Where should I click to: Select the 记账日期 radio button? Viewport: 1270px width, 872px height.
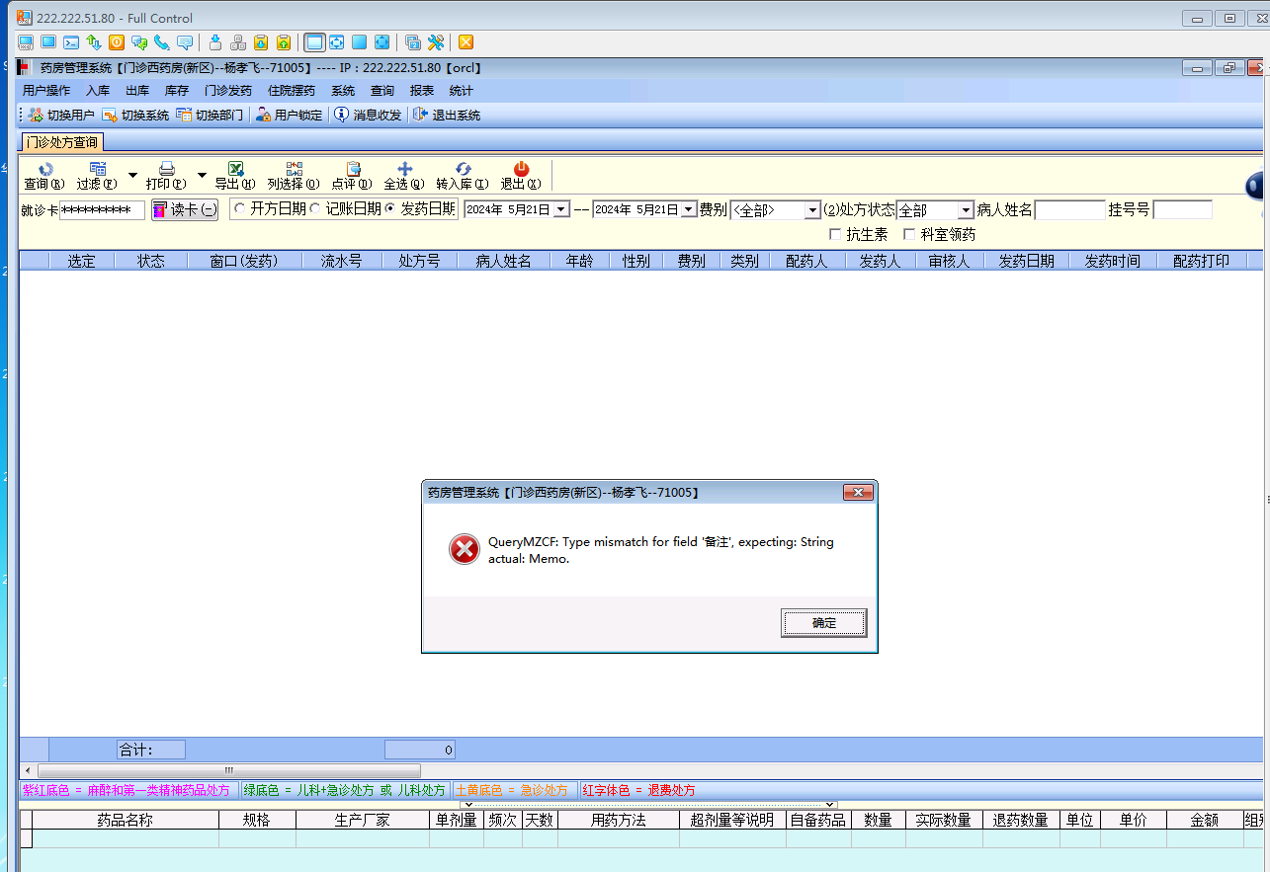(x=315, y=208)
